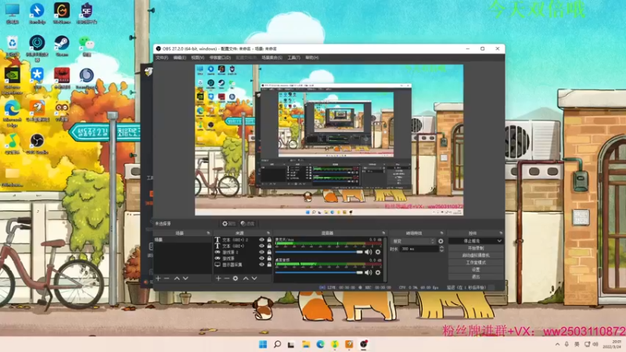The width and height of the screenshot is (626, 352).
Task: Pop out the Scenes dock using its header icon
Action: (208, 232)
